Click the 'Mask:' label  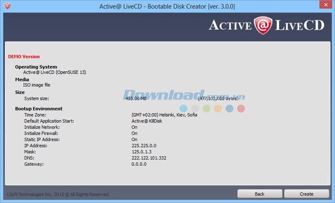pyautogui.click(x=30, y=152)
